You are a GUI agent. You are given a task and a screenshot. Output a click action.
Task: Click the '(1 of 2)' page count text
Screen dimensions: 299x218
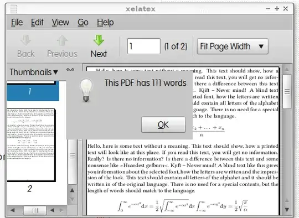(x=176, y=46)
